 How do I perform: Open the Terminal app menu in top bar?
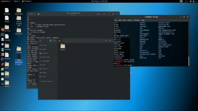click(27, 1)
